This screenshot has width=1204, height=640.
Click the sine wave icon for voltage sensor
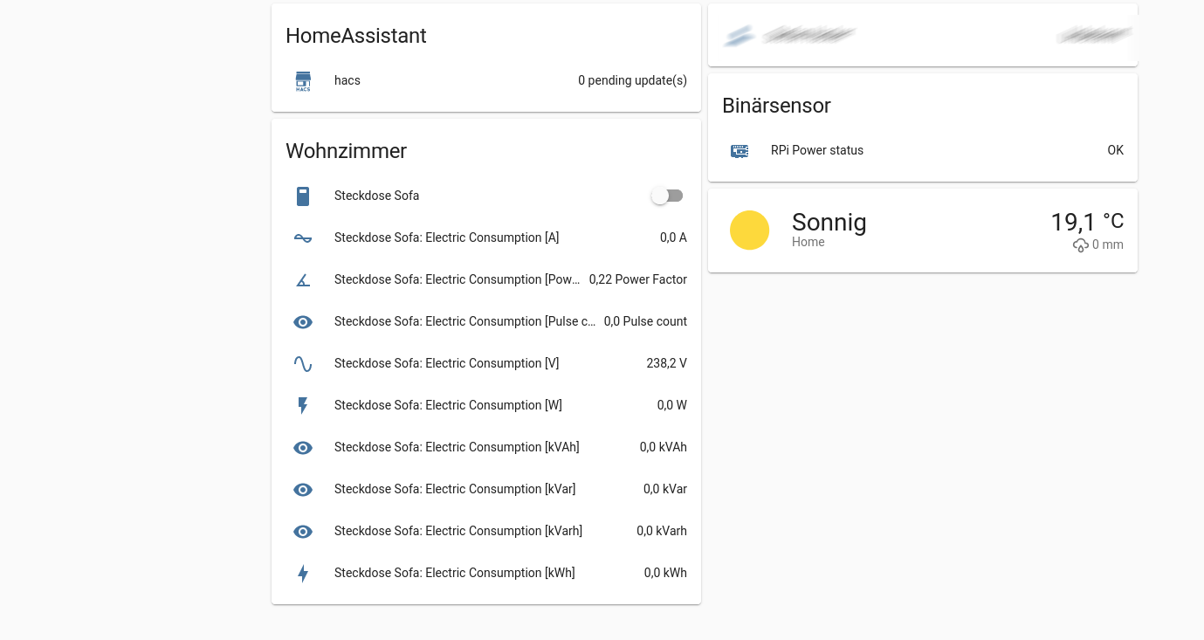[x=303, y=363]
